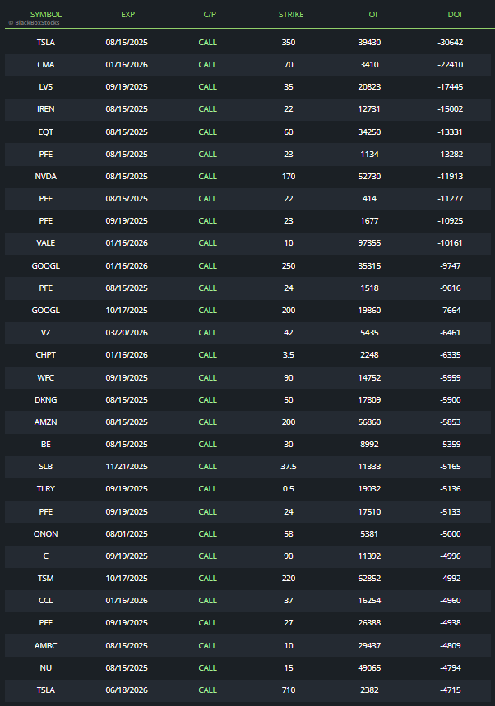Click the strike value 37.5
Image resolution: width=495 pixels, height=706 pixels.
(289, 467)
